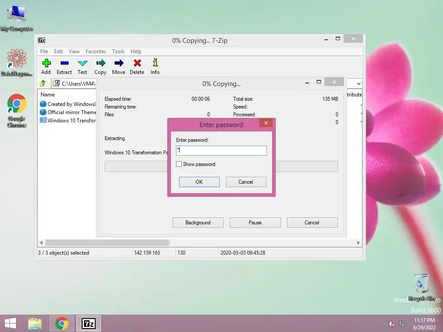Viewport: 443px width, 332px height.
Task: Select 'Official mirror Theme' file row
Action: (68, 112)
